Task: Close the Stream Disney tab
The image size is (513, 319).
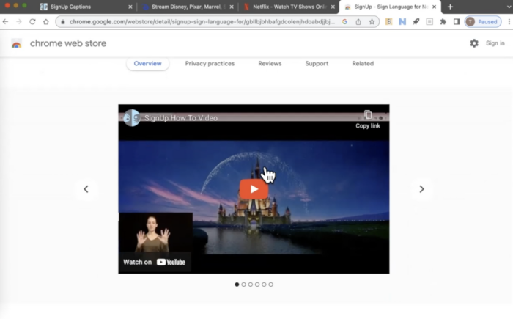Action: click(232, 7)
